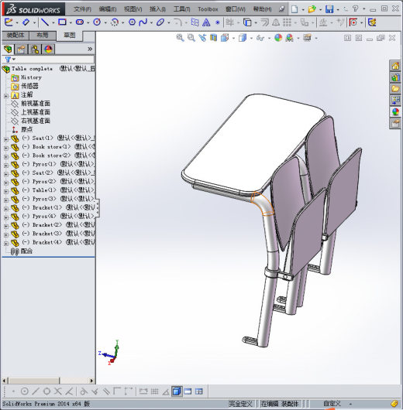This screenshot has height=410, width=403.
Task: Toggle the circle snap filter in bottom toolbar
Action: click(x=24, y=391)
